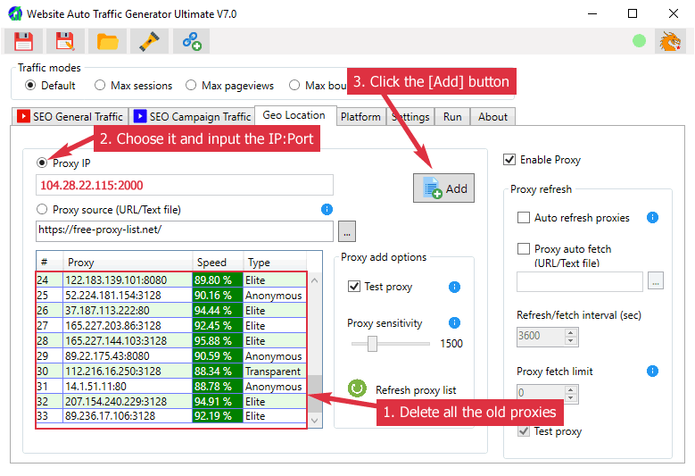The image size is (695, 476).
Task: Click info icon beside Auto refresh proxies
Action: 652,217
